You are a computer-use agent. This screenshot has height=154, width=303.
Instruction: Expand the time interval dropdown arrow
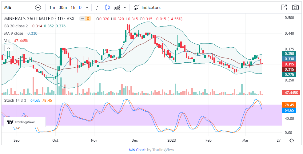coord(87,7)
